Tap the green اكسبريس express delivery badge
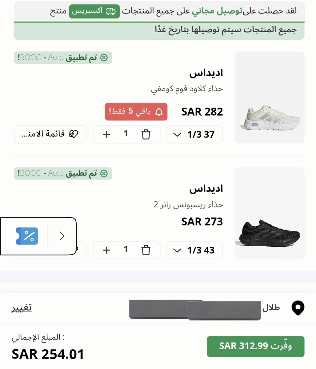 coord(94,11)
